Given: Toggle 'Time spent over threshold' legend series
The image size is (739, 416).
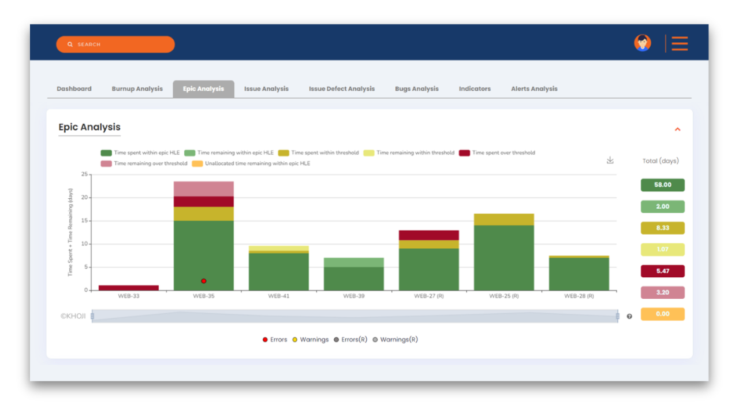Looking at the screenshot, I should (497, 153).
